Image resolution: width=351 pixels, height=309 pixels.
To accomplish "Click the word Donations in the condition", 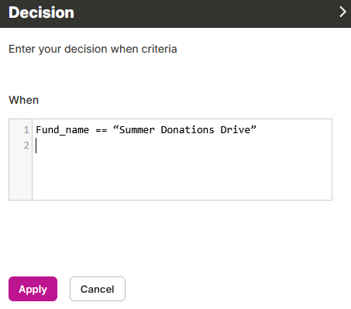I will 188,129.
